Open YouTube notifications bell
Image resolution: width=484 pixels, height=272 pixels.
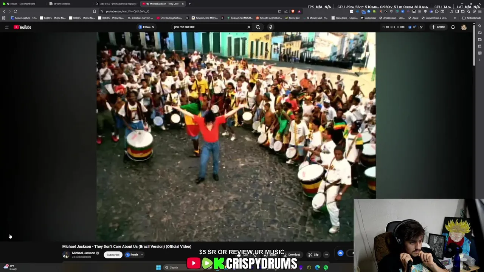coord(453,27)
